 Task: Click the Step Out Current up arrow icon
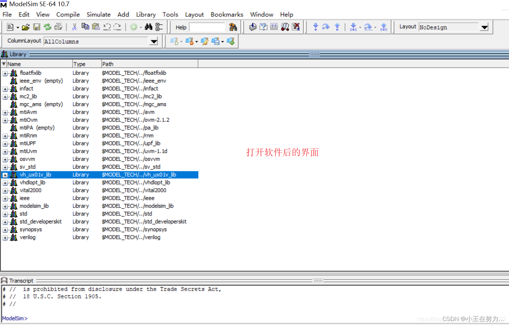pos(384,27)
